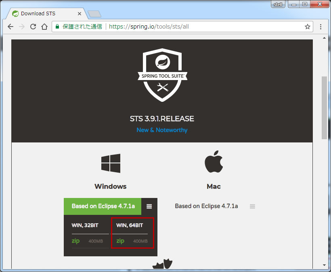The image size is (331, 272).
Task: Open the Windows download options hamburger menu
Action: point(149,206)
